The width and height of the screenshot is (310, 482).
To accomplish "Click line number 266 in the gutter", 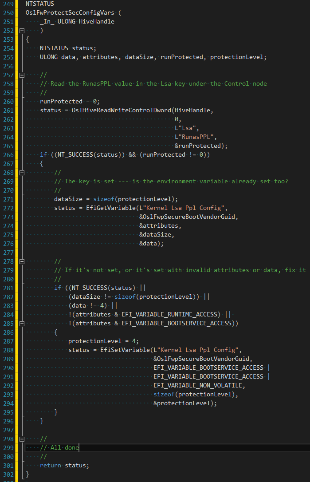I will point(8,154).
